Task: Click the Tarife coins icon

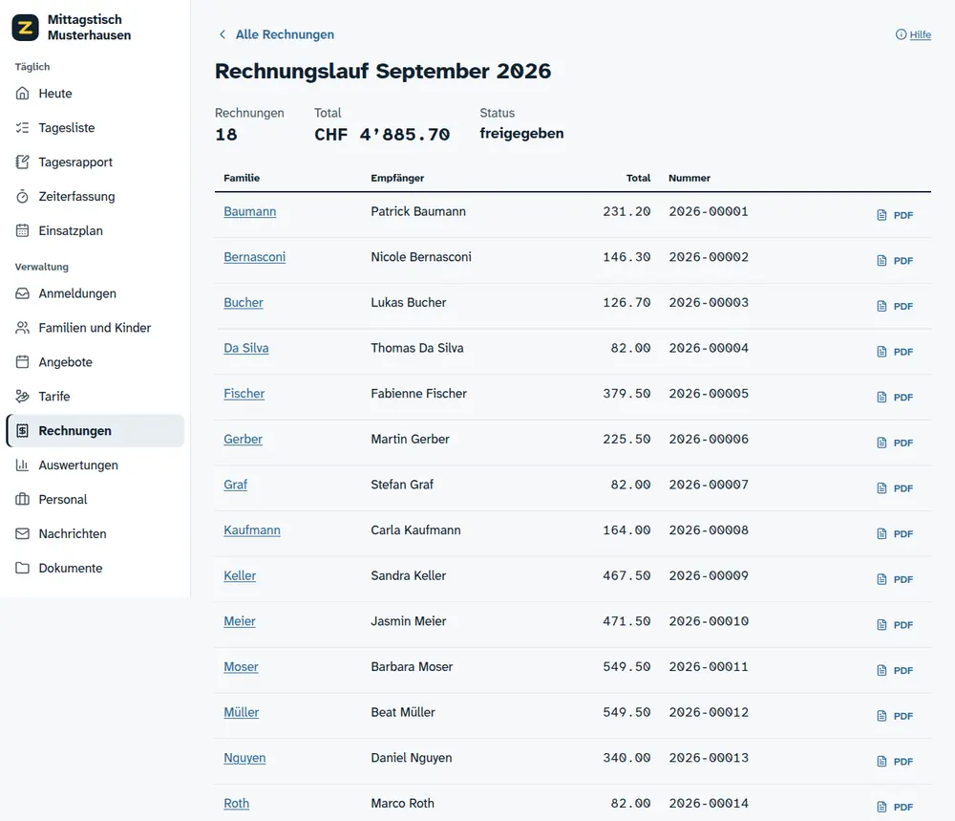Action: point(23,397)
